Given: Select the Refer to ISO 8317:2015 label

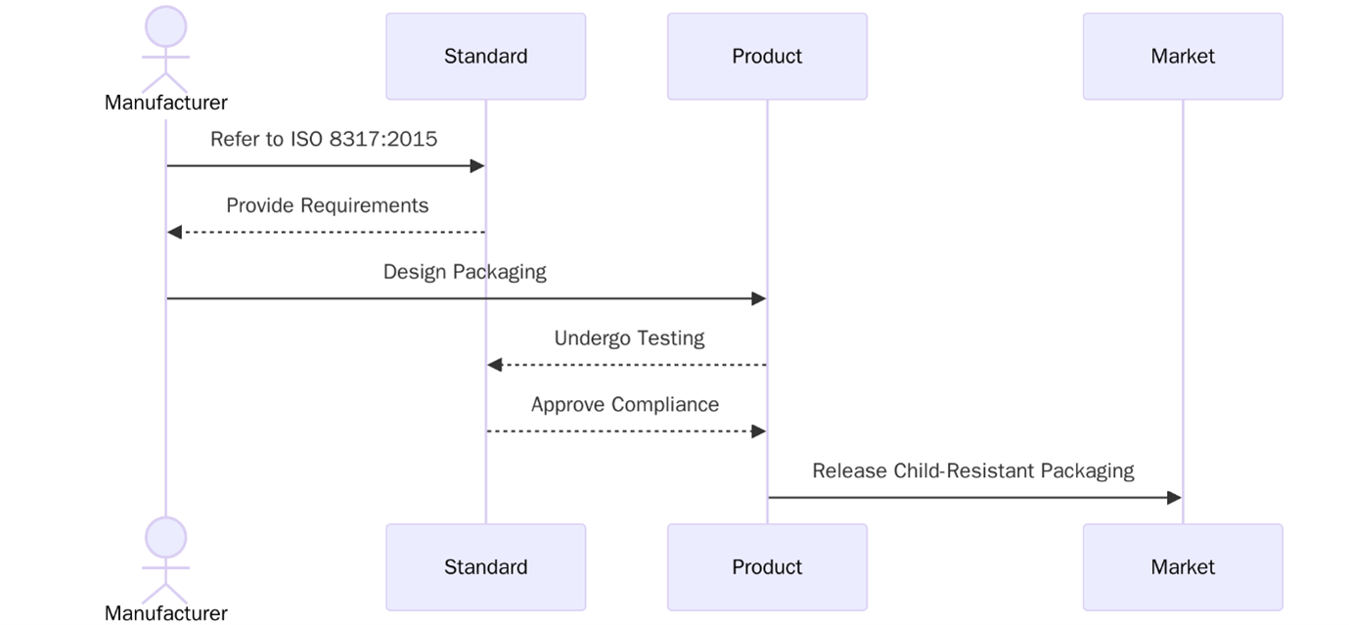Looking at the screenshot, I should tap(324, 138).
